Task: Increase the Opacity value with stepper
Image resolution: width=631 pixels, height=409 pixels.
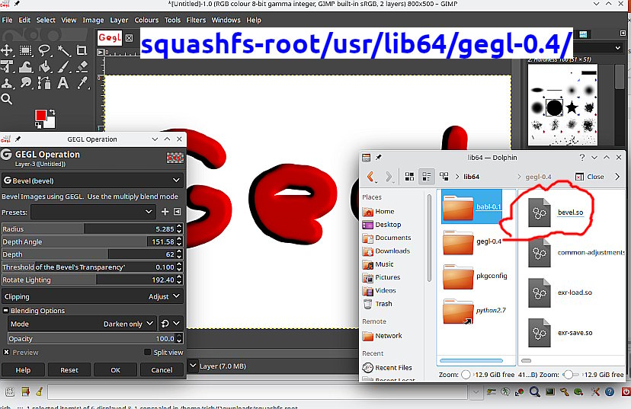Action: (180, 336)
